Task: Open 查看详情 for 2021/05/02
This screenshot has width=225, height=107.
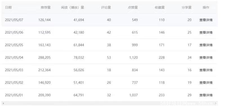Action: pos(206,83)
